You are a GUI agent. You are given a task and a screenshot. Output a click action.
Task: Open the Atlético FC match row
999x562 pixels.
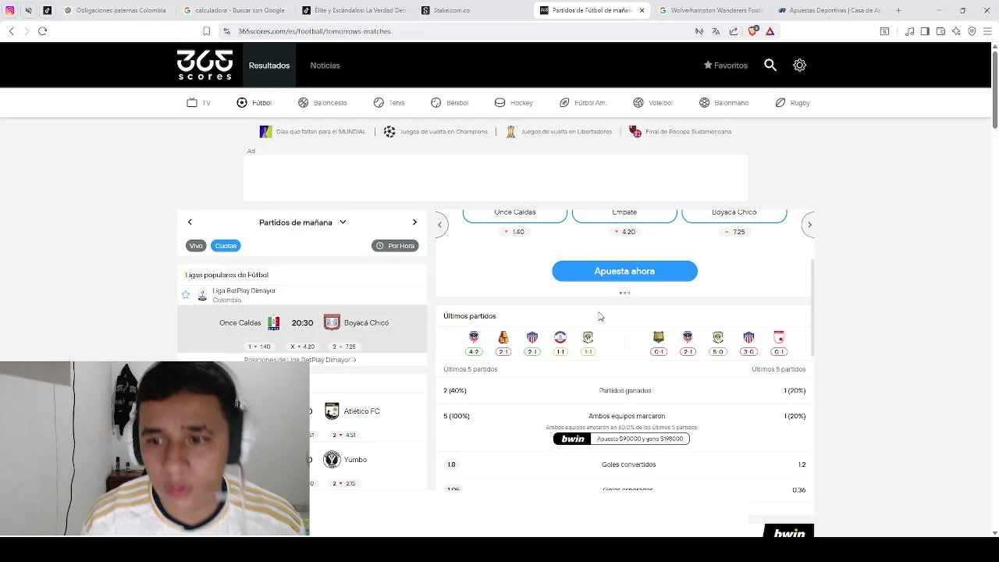(368, 411)
